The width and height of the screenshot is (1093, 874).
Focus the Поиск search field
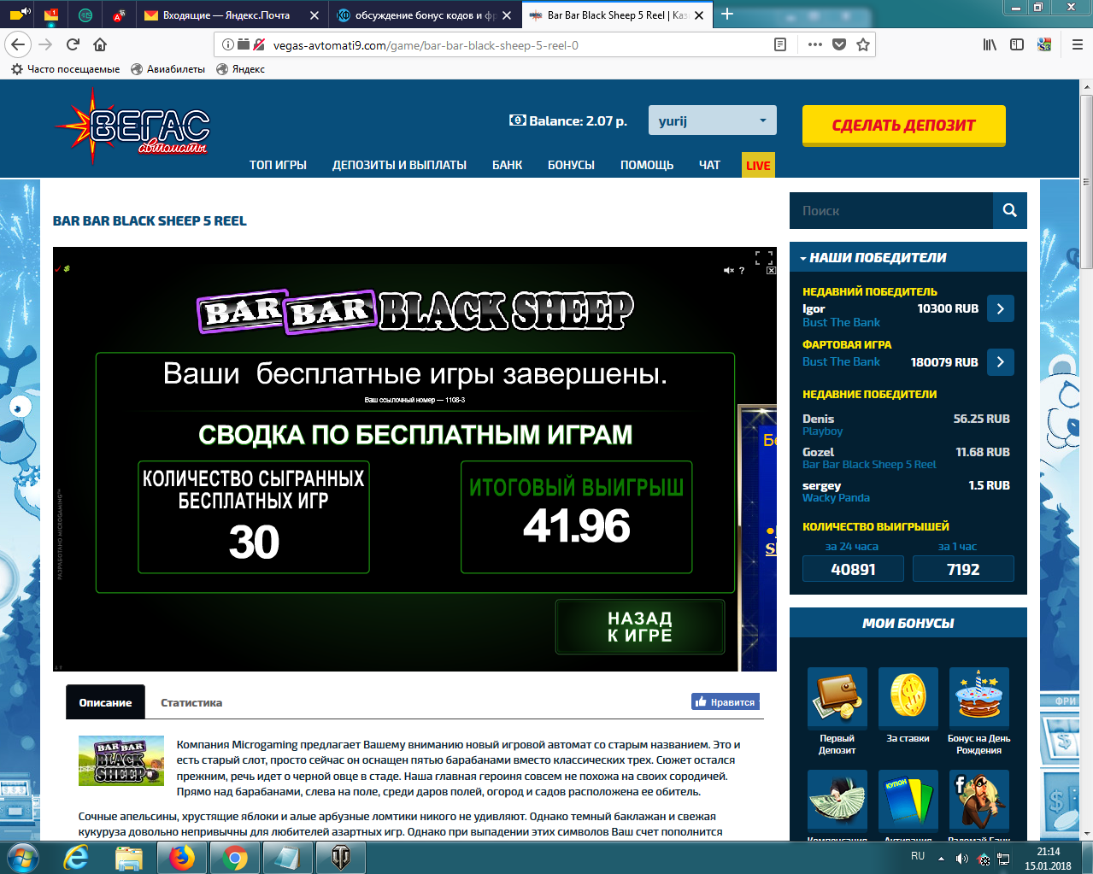(891, 210)
